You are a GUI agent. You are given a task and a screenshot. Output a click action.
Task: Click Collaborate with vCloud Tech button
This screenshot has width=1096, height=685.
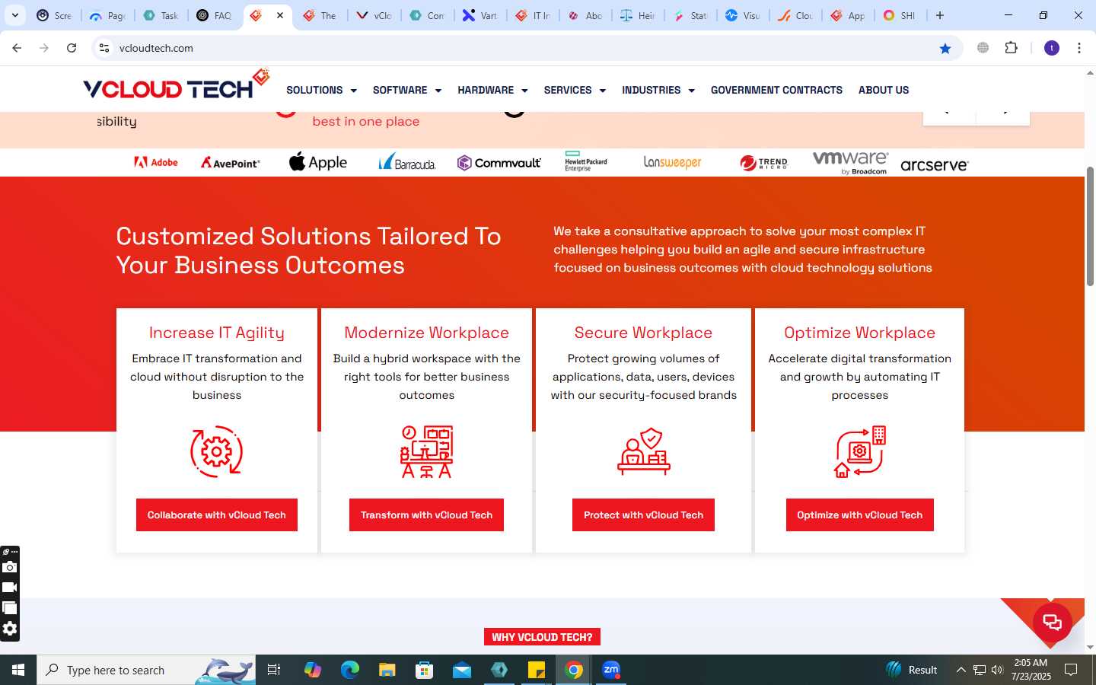point(217,515)
